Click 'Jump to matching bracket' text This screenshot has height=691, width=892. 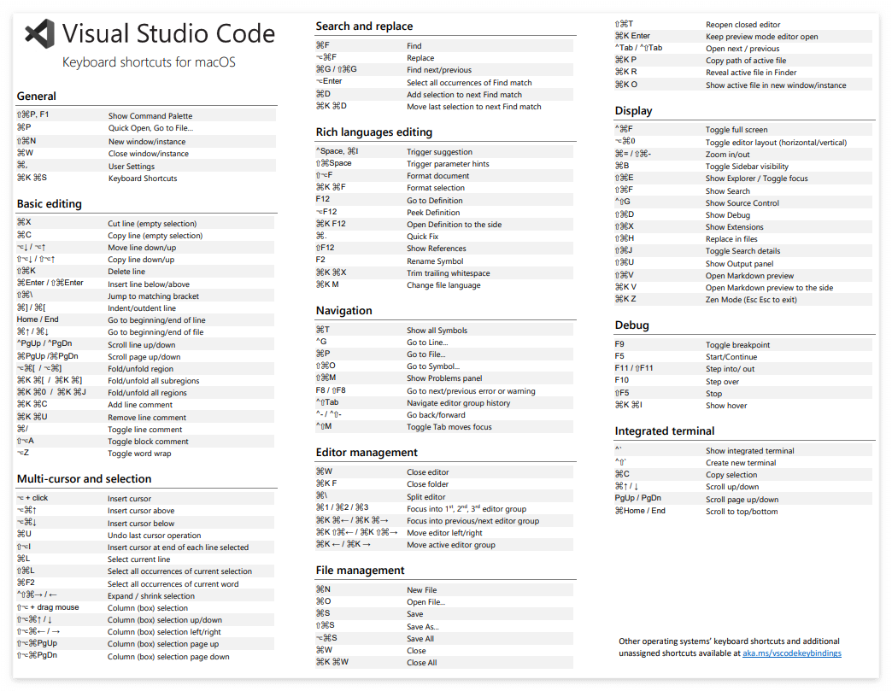pos(153,296)
